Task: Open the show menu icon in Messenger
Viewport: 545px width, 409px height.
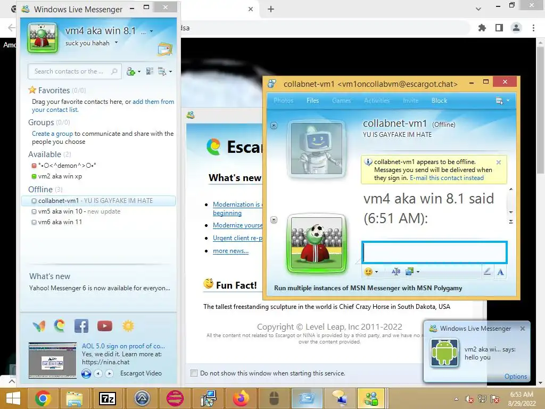Action: pos(162,71)
